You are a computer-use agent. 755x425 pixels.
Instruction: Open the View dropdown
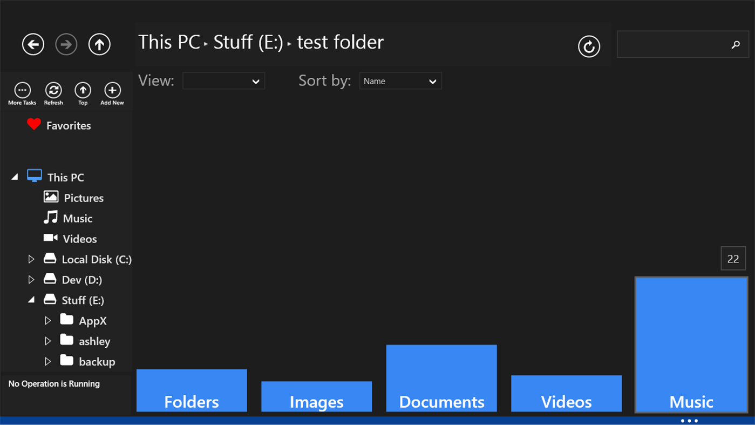223,80
